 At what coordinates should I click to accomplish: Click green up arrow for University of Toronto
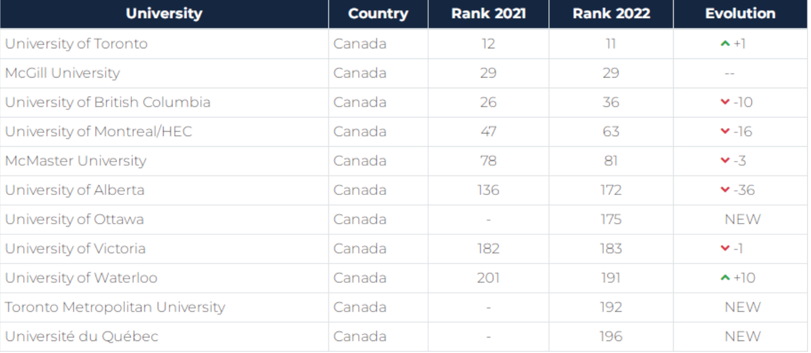click(x=725, y=44)
